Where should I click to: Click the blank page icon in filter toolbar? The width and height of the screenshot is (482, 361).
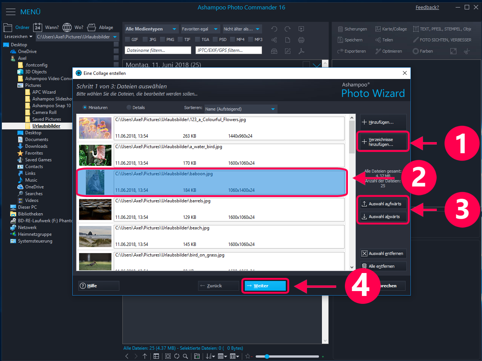tap(288, 40)
